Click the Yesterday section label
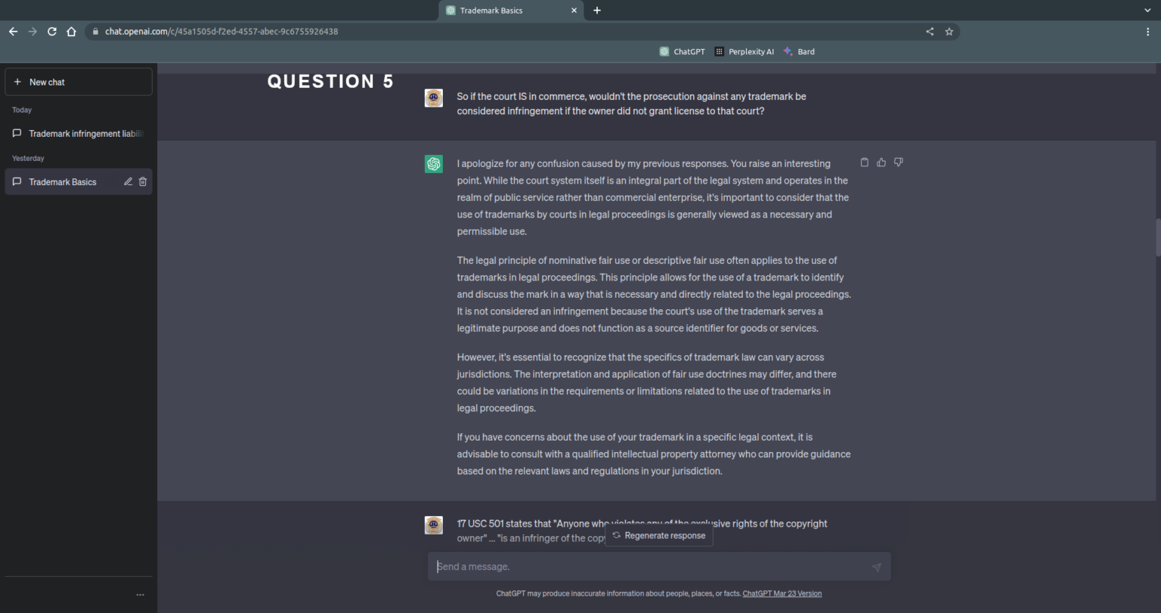 pos(28,158)
